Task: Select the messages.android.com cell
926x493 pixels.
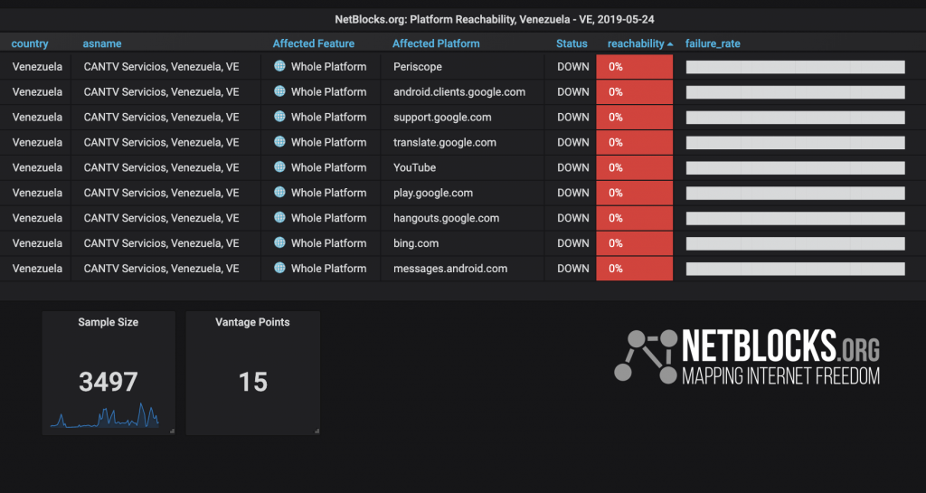Action: pos(450,269)
